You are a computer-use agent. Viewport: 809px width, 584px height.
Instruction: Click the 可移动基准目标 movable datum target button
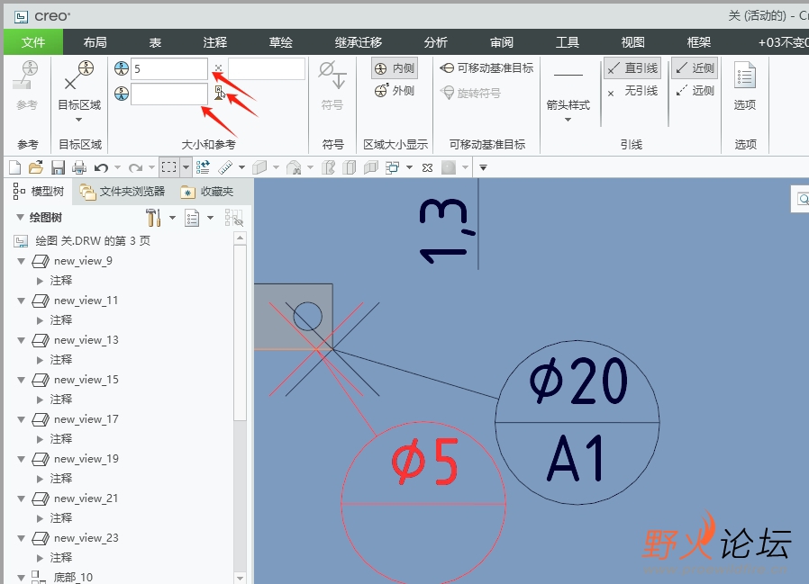(x=486, y=68)
